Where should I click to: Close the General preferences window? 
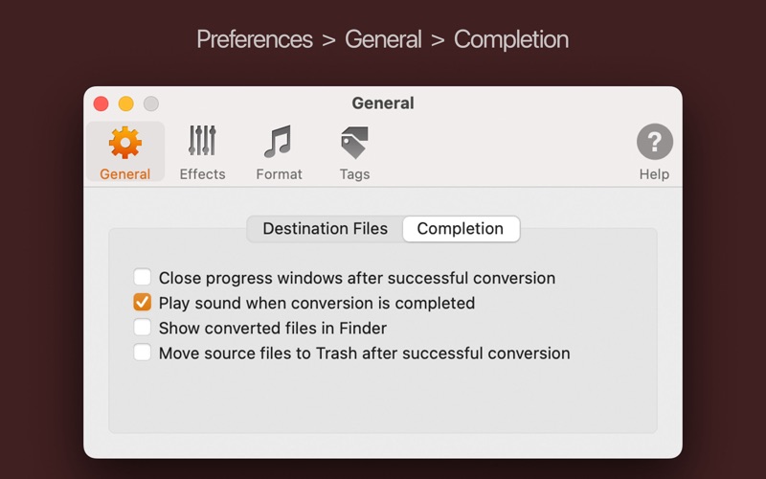(x=101, y=103)
